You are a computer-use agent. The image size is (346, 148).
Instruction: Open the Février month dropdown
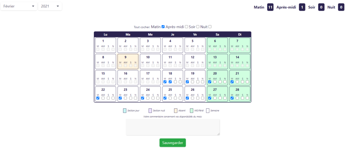[x=19, y=6]
